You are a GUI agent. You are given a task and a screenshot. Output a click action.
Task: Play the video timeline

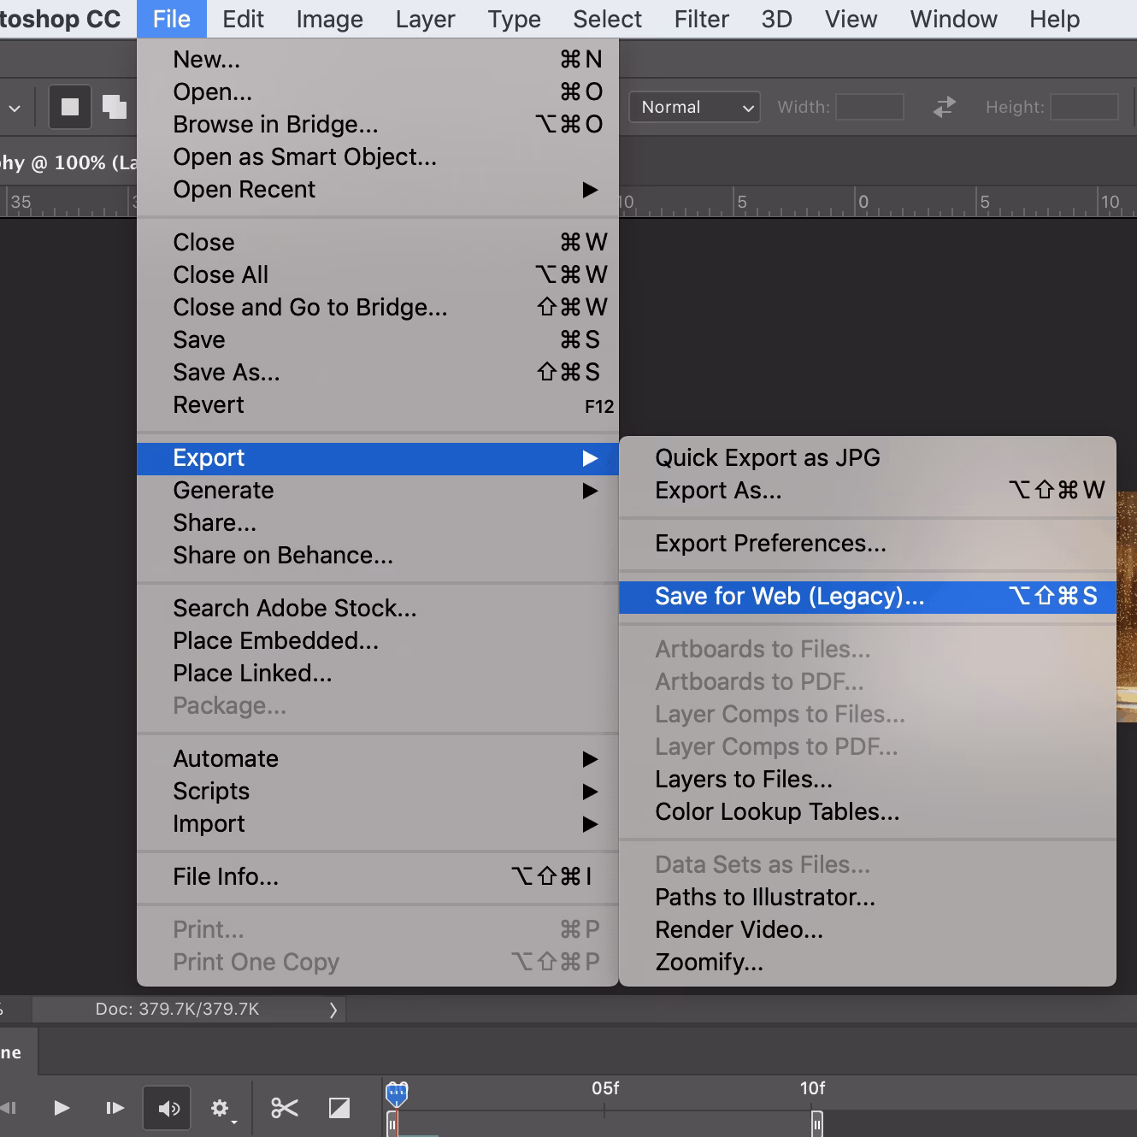point(62,1108)
